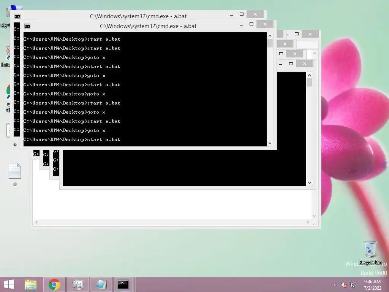
Task: Launch Google Chrome from the taskbar
Action: [54, 284]
